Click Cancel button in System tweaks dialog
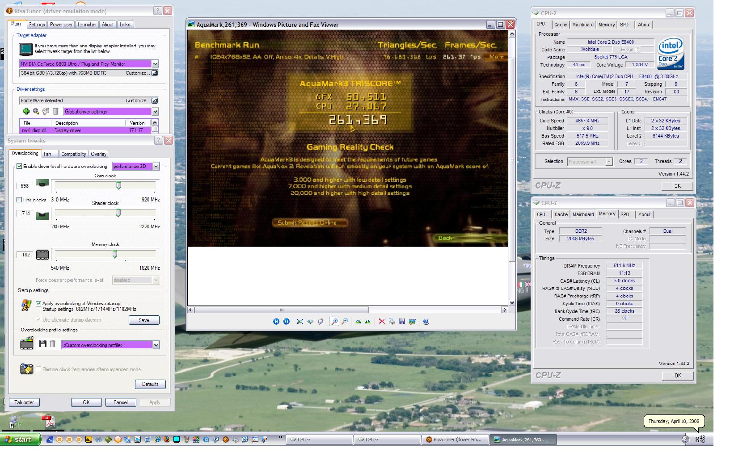The height and width of the screenshot is (469, 751). [121, 402]
